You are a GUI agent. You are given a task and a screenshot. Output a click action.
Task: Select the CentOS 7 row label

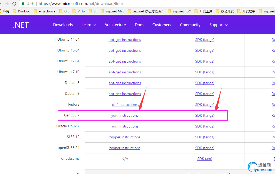point(72,115)
